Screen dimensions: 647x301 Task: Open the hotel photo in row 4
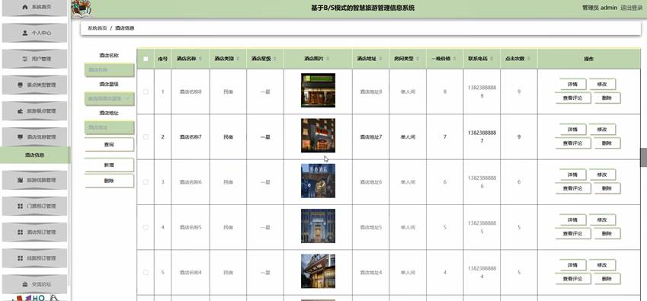(x=318, y=226)
